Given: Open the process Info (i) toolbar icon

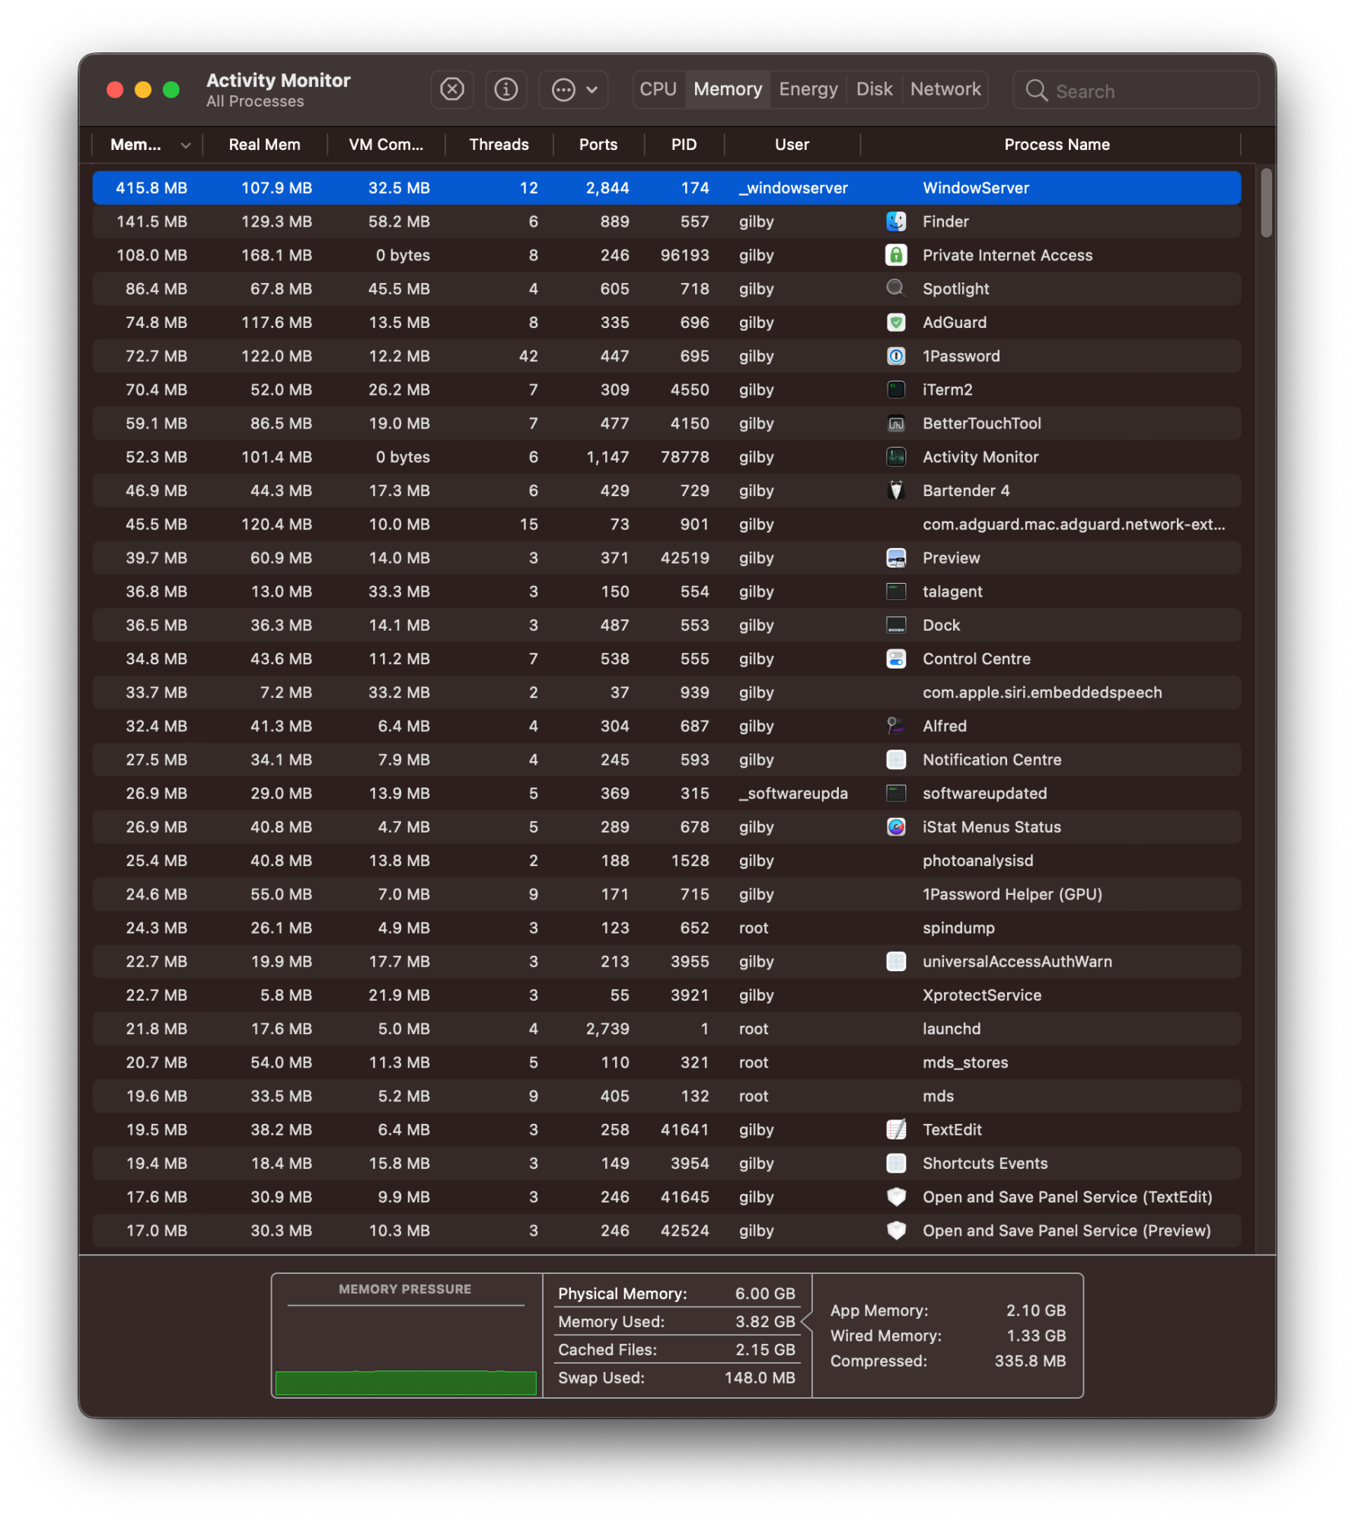Looking at the screenshot, I should (506, 90).
